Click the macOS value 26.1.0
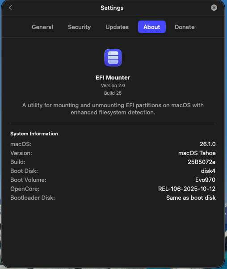227x269 pixels. [x=208, y=144]
